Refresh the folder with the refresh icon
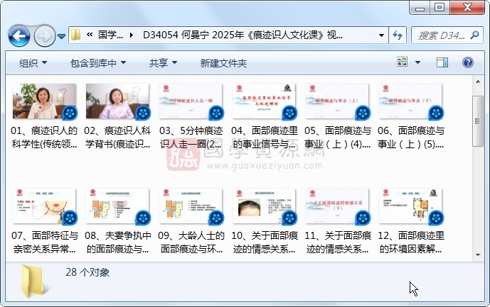 pyautogui.click(x=398, y=35)
